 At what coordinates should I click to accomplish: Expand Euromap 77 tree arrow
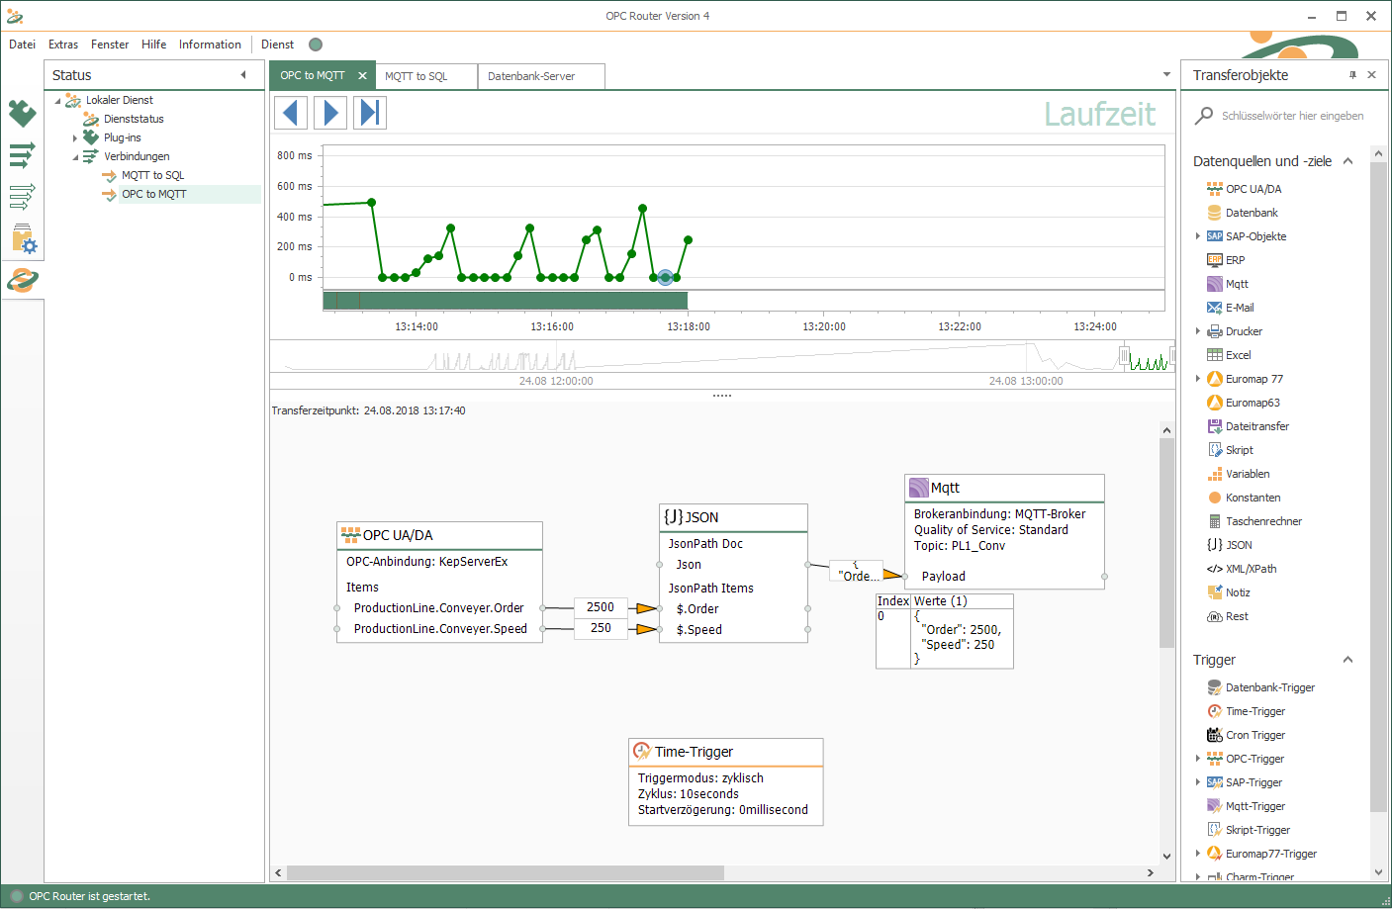[1198, 379]
